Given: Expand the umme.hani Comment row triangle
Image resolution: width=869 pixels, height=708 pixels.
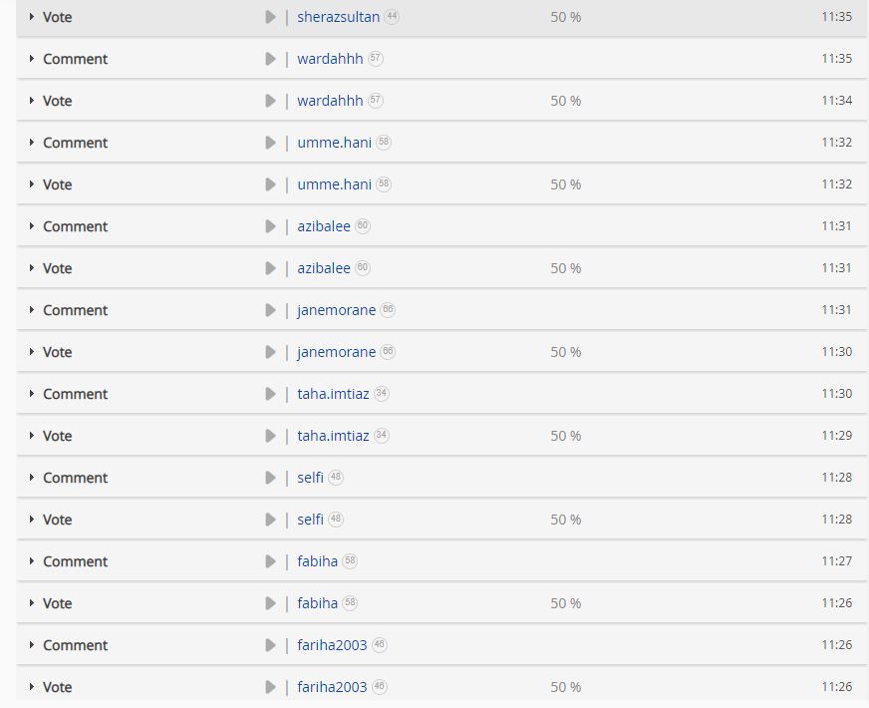Looking at the screenshot, I should pos(32,143).
